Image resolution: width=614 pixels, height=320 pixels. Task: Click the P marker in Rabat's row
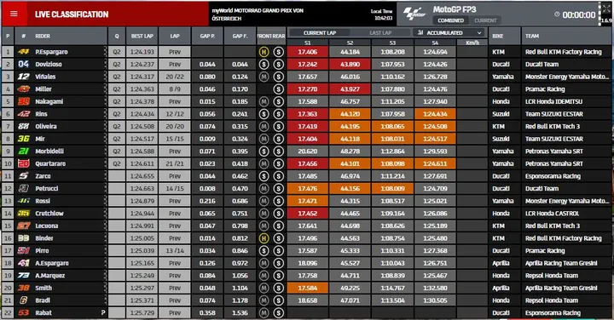[103, 312]
